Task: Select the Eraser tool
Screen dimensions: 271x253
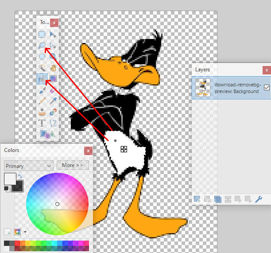Action: (x=53, y=90)
